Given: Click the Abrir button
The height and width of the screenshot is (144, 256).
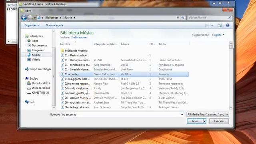Looking at the screenshot, I should tap(195, 121).
